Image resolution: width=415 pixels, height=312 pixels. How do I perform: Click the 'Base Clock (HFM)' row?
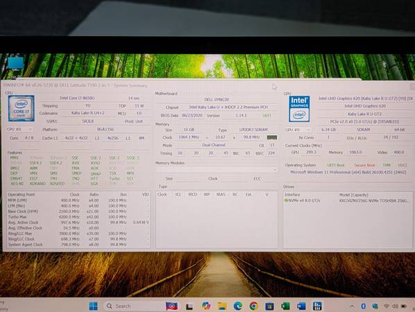(x=78, y=211)
